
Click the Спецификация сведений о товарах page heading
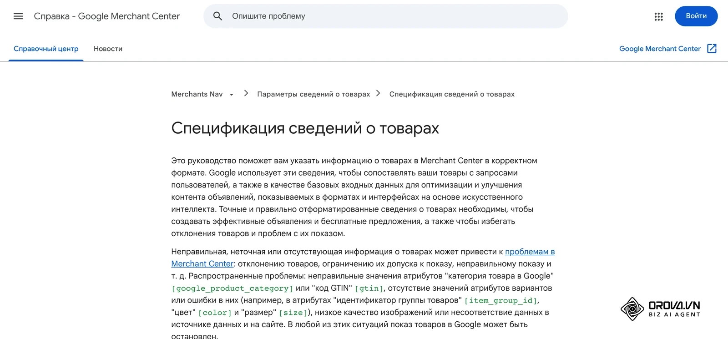(x=305, y=128)
